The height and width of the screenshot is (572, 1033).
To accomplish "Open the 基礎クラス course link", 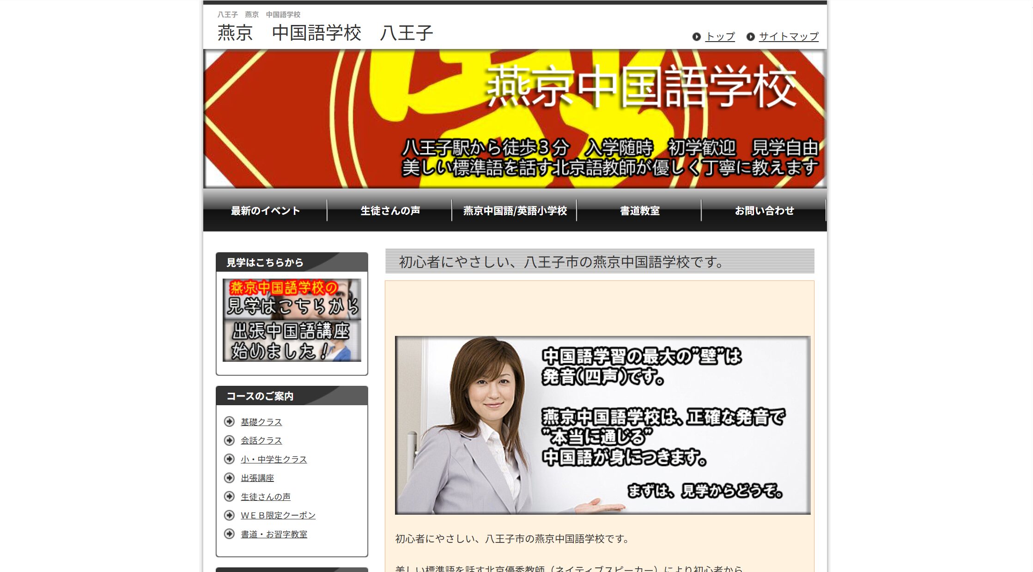I will coord(261,422).
